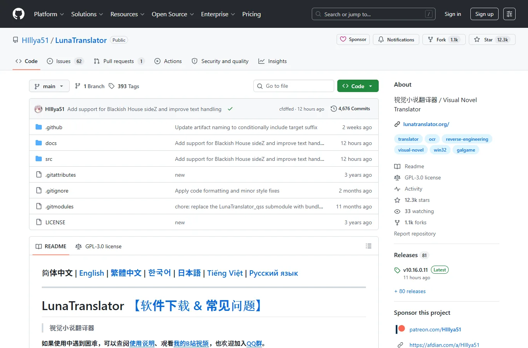View the 4,676 Commits history
528x348 pixels.
point(350,109)
